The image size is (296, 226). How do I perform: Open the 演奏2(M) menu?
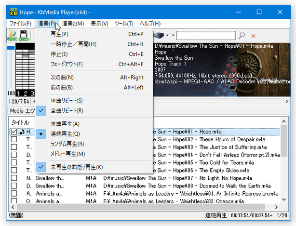pyautogui.click(x=73, y=24)
